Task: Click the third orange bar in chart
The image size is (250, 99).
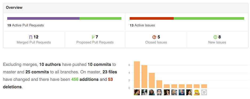Action: [x=152, y=81]
